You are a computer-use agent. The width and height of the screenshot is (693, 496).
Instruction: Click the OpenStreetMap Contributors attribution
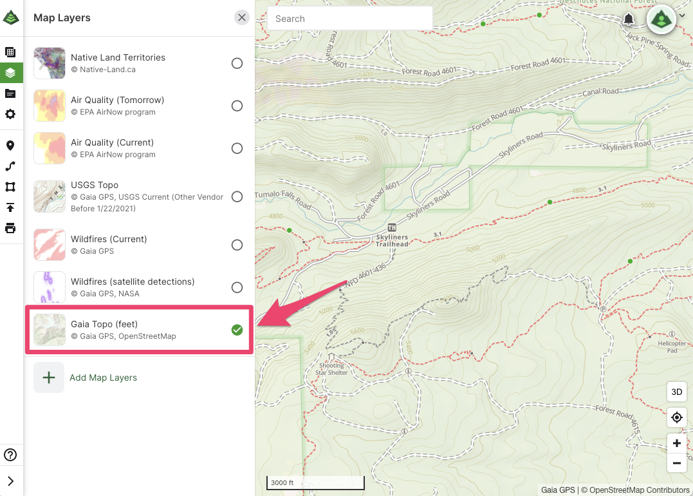pyautogui.click(x=635, y=490)
